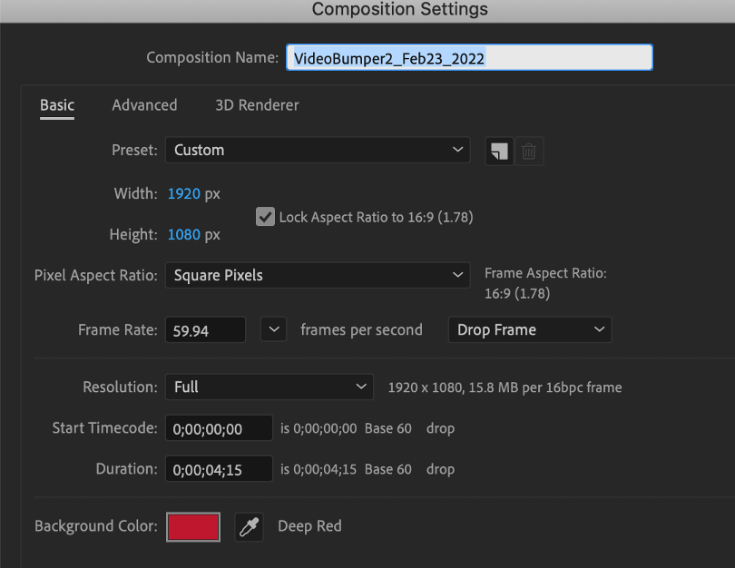Select the Composition Name text field
Screen dimensions: 735x568
point(468,57)
